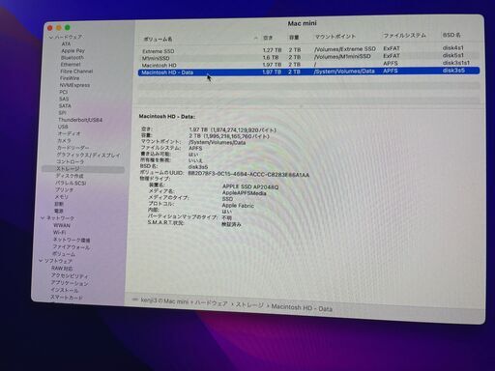
Task: Open Apple Pay in the sidebar
Action: point(73,50)
